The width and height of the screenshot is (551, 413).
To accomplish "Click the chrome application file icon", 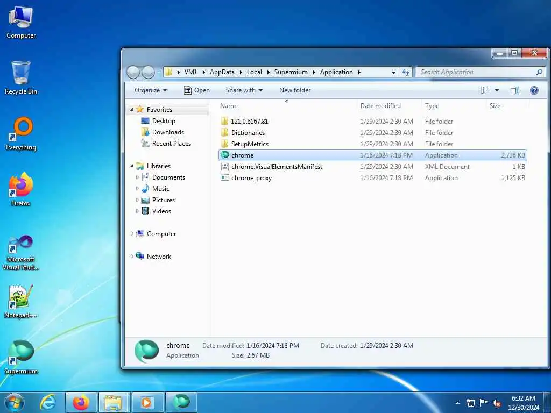I will 224,155.
